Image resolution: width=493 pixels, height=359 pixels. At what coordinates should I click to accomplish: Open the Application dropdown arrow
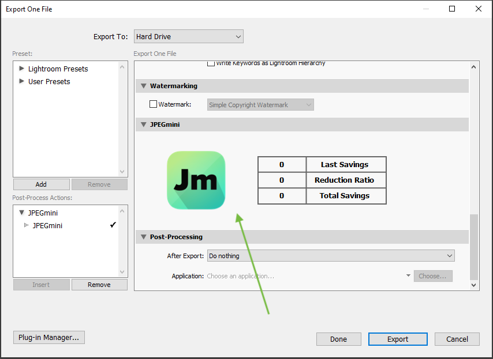point(408,275)
